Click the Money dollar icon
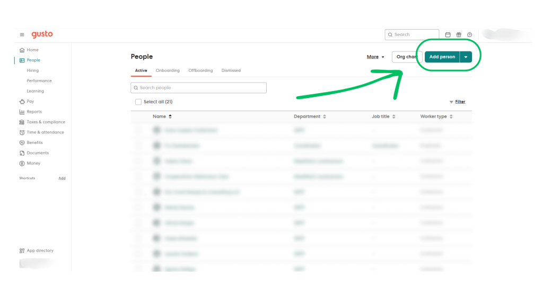Image resolution: width=543 pixels, height=305 pixels. tap(22, 163)
